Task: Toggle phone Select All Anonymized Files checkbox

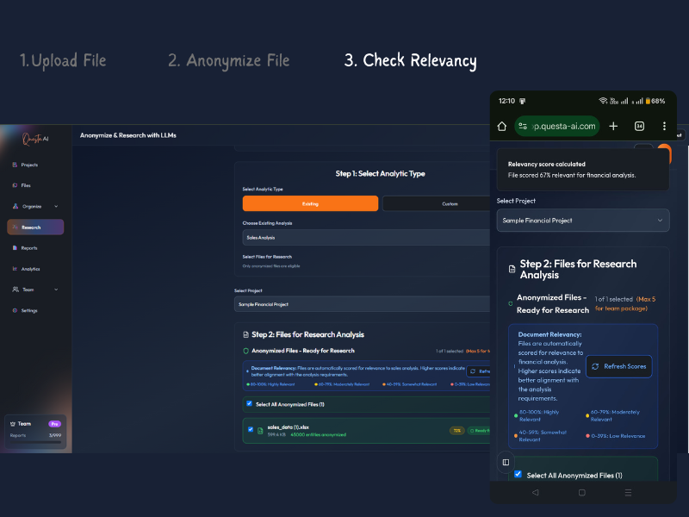Action: [x=518, y=474]
